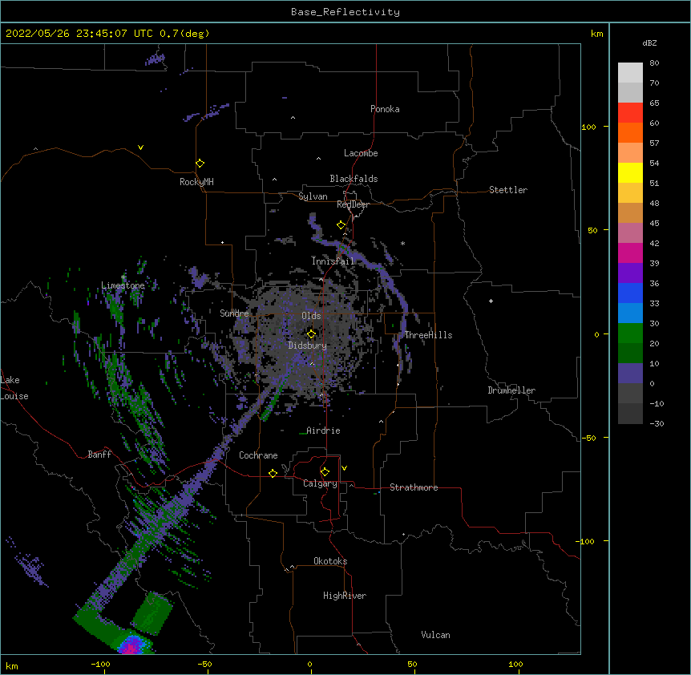
Task: Click the Base_Reflectivity title text
Action: pyautogui.click(x=345, y=12)
